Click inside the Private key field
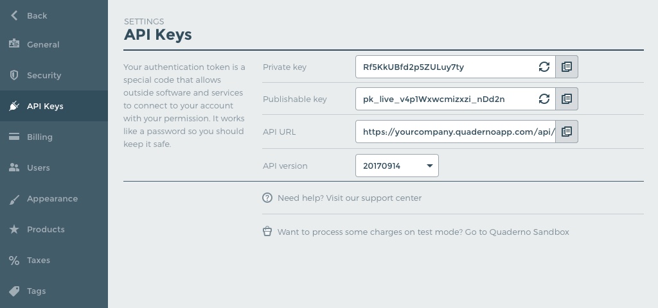Viewport: 658px width, 308px height. pos(447,67)
